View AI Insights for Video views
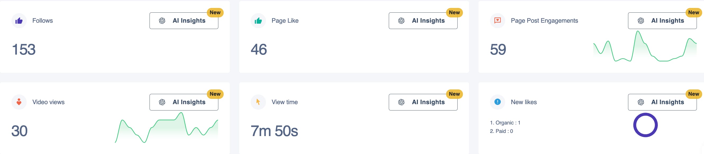 pyautogui.click(x=184, y=102)
